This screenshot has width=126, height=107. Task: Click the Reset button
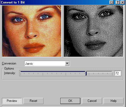click(33, 101)
